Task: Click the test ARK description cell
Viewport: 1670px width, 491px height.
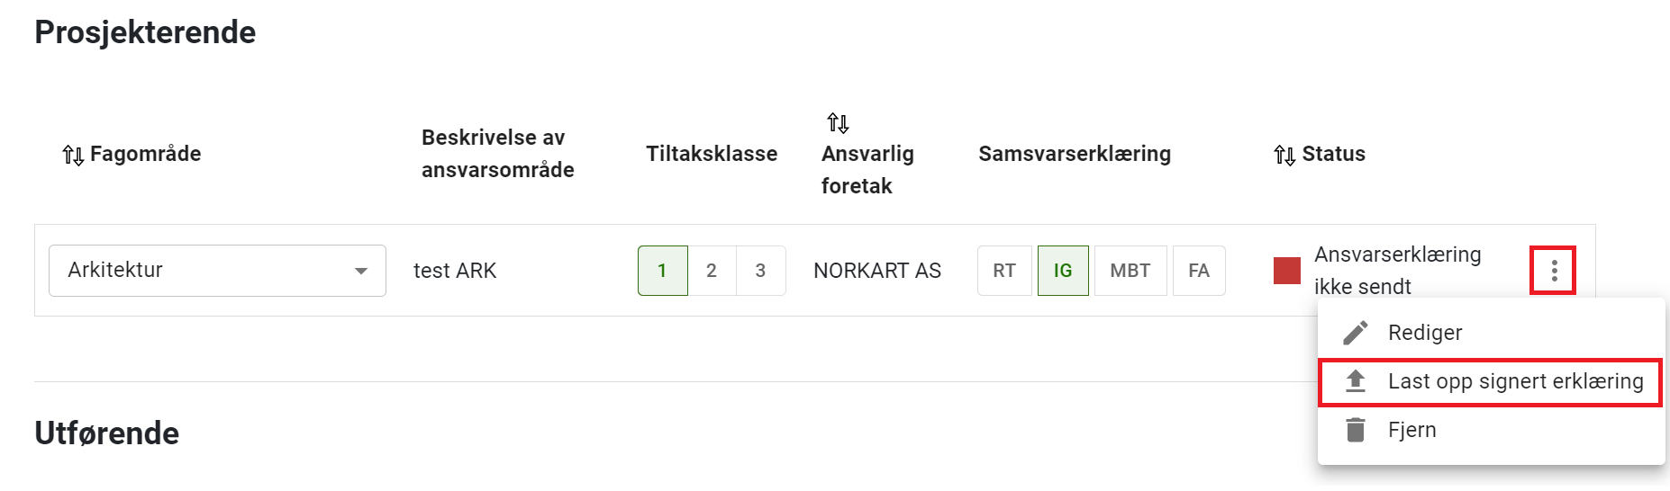Action: click(455, 271)
